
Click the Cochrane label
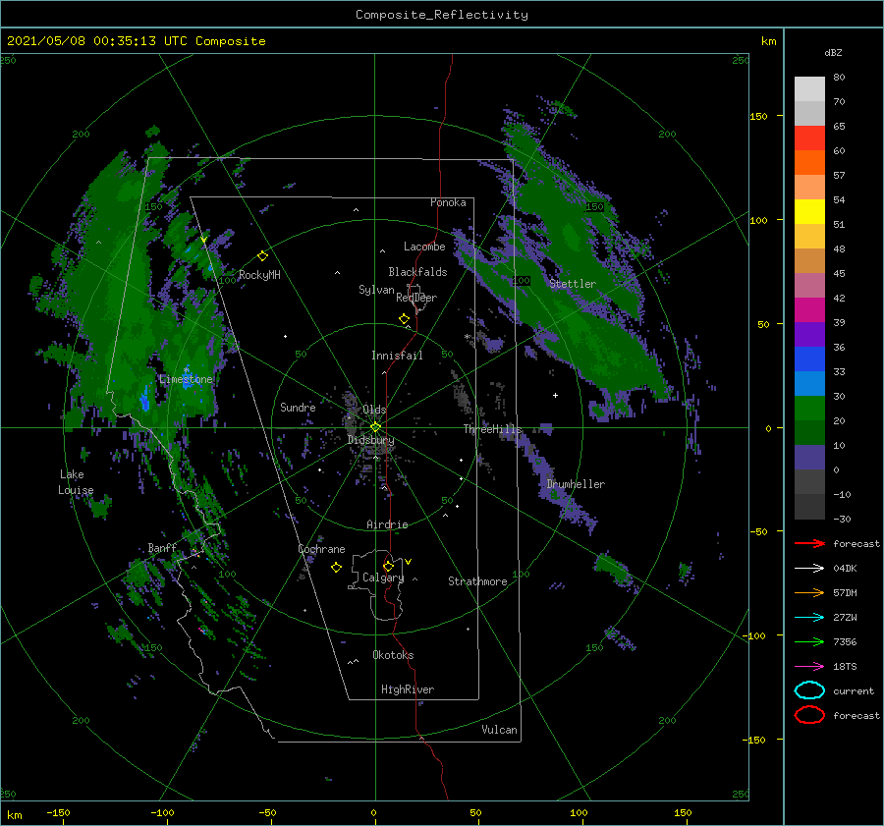(321, 549)
